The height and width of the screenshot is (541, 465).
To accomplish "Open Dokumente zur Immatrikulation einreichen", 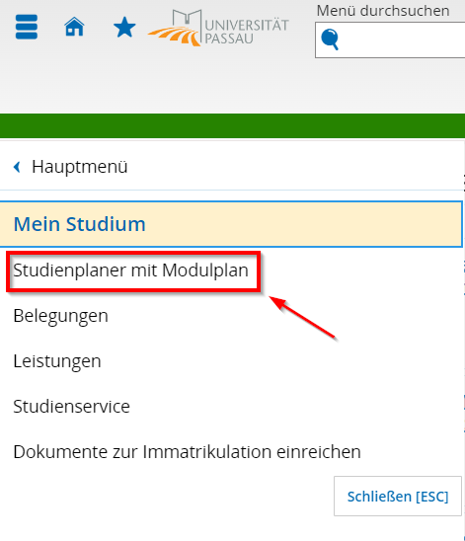I will [188, 452].
